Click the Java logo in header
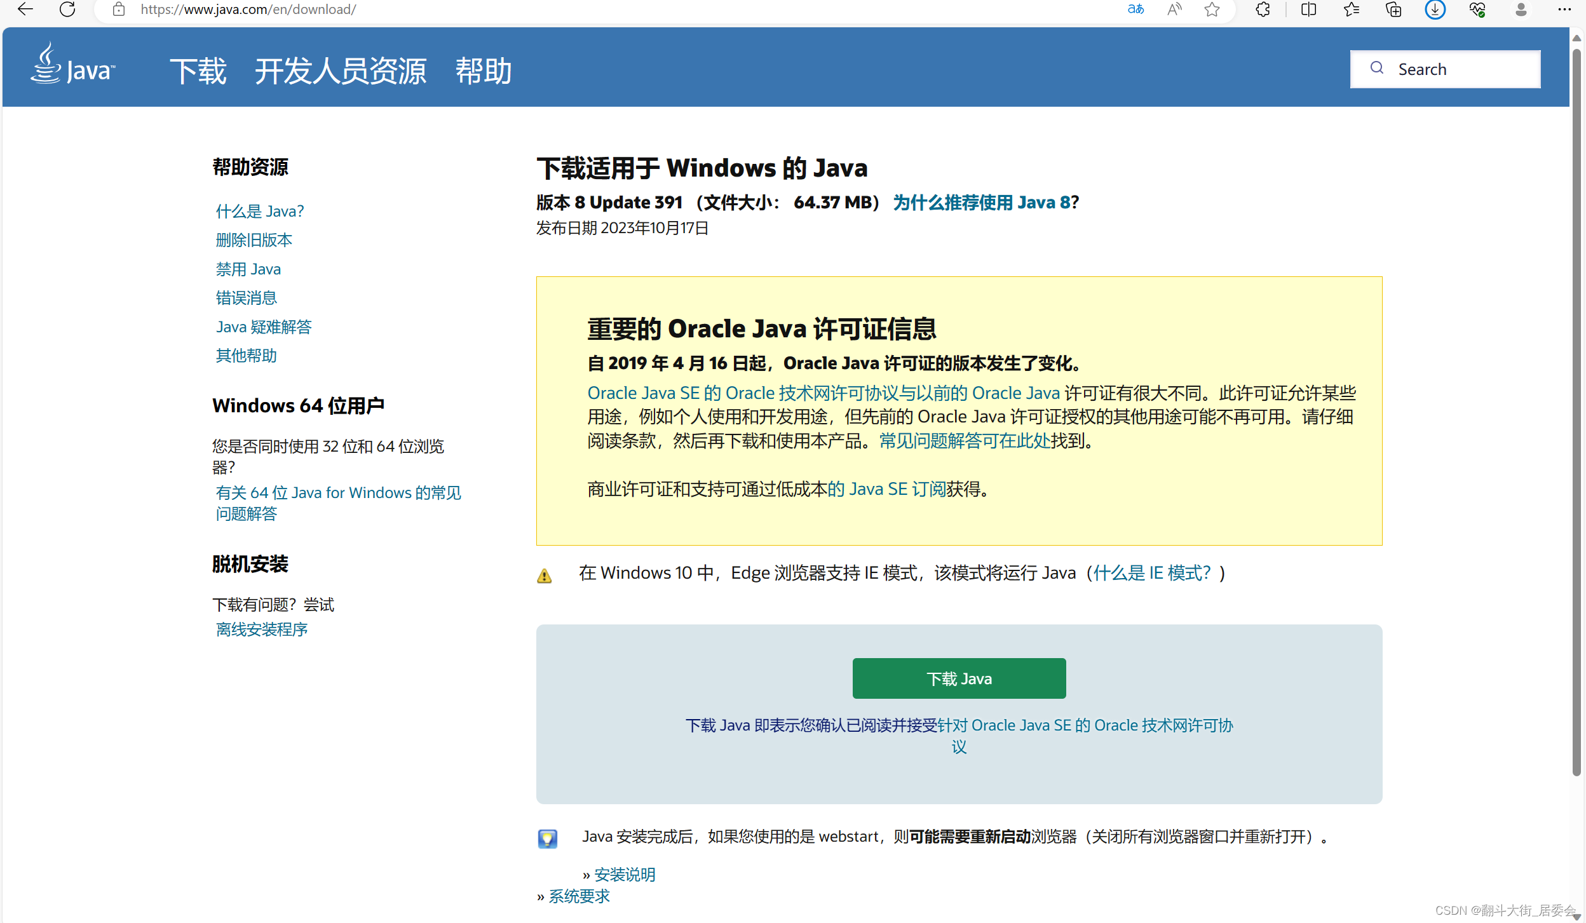This screenshot has height=923, width=1586. [73, 65]
